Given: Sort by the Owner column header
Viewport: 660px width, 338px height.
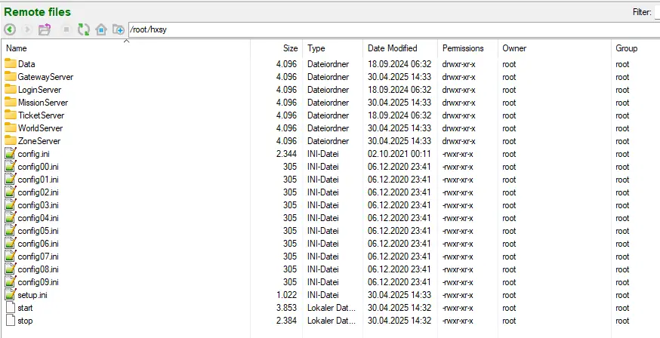Looking at the screenshot, I should tap(555, 48).
